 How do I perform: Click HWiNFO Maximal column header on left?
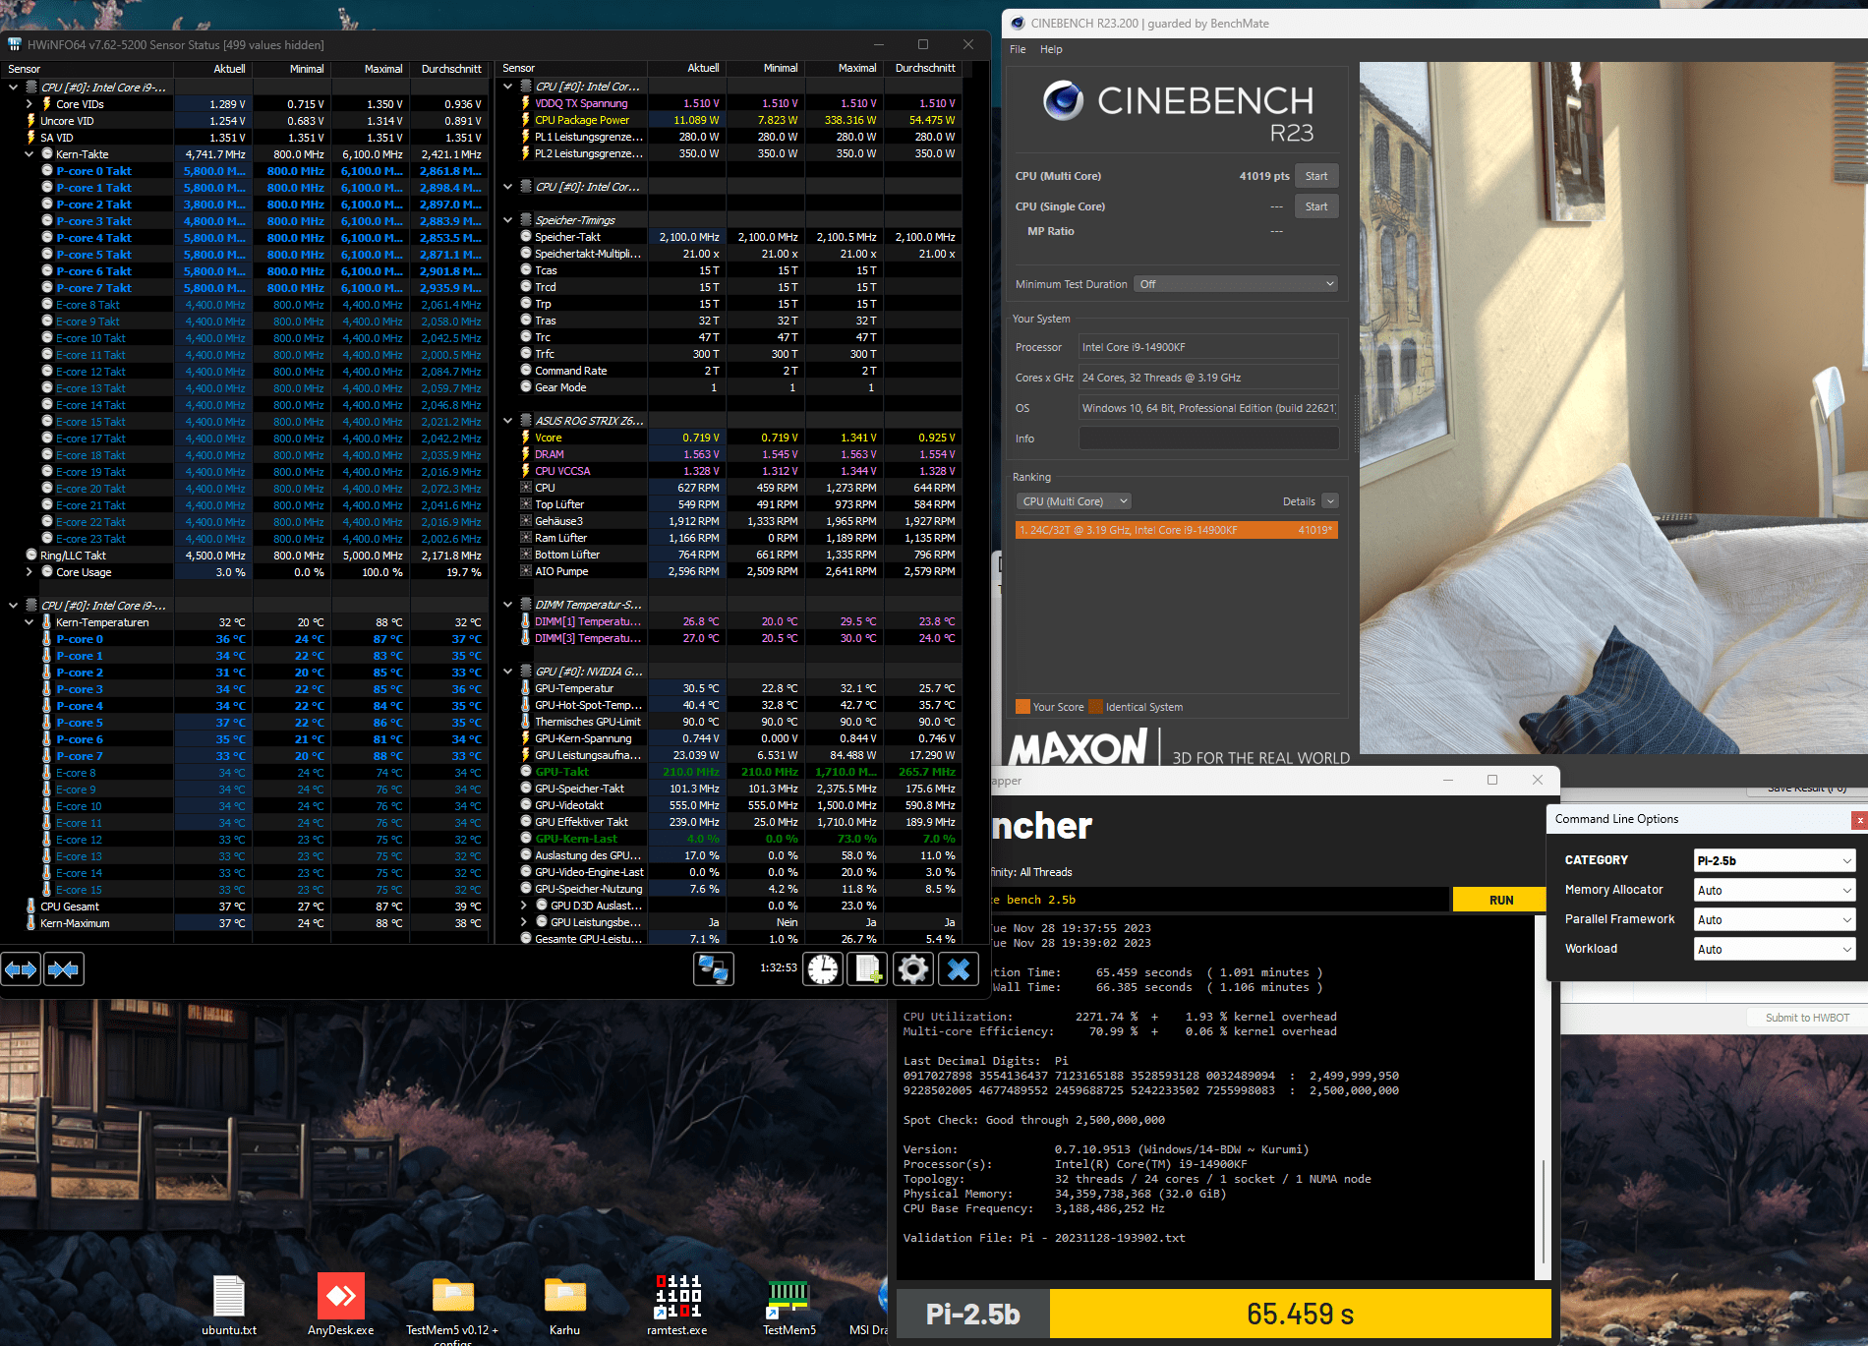(x=371, y=69)
